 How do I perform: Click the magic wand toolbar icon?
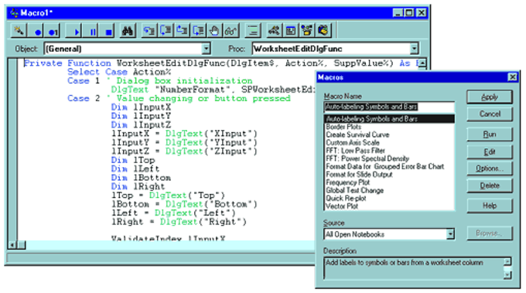(19, 31)
